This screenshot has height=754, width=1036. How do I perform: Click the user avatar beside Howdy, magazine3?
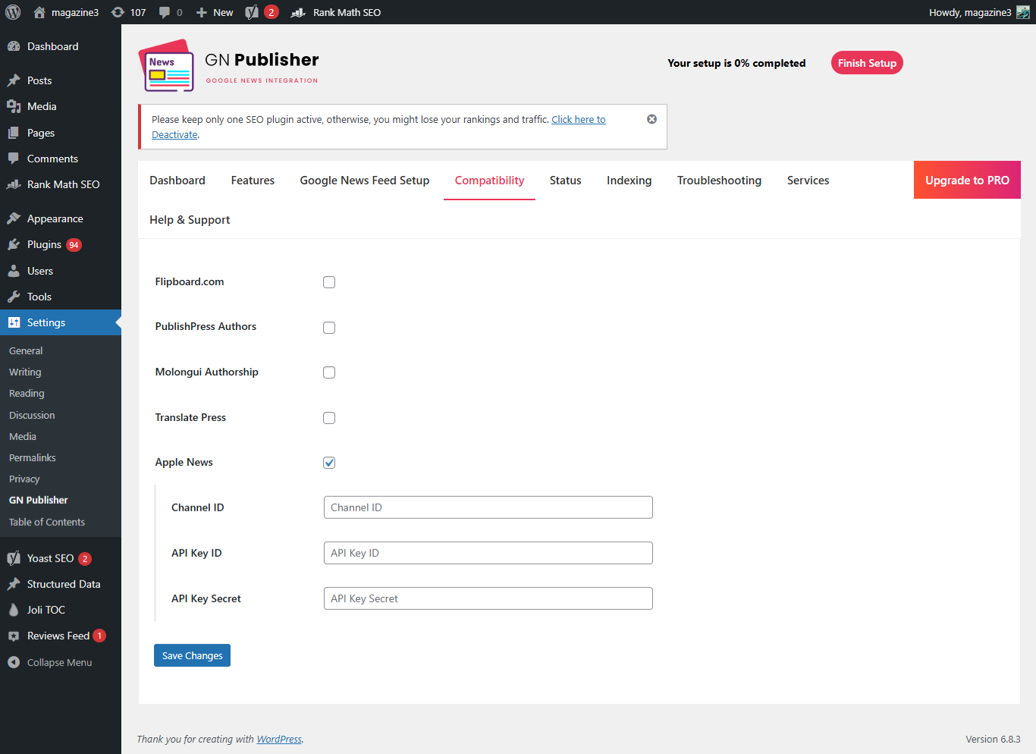click(1023, 12)
